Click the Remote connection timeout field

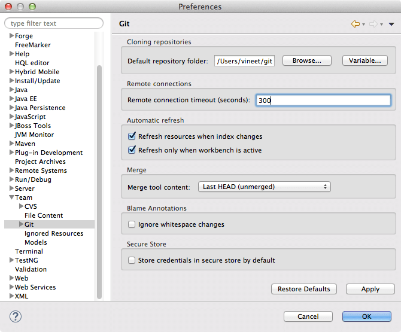(323, 100)
